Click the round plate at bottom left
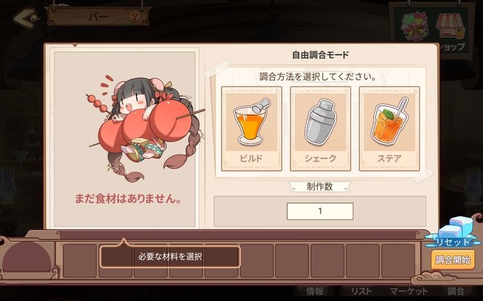Image resolution: width=483 pixels, height=301 pixels. click(x=27, y=256)
